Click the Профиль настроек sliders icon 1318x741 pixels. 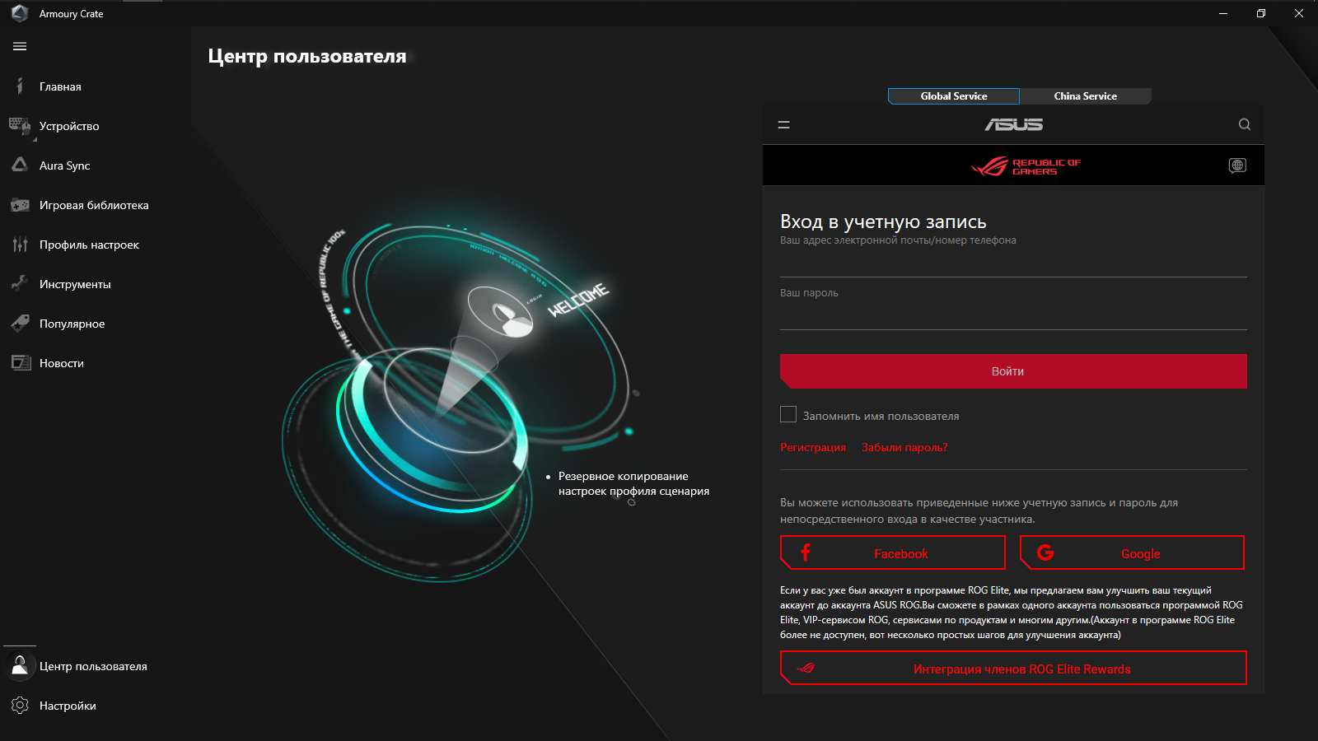[20, 245]
